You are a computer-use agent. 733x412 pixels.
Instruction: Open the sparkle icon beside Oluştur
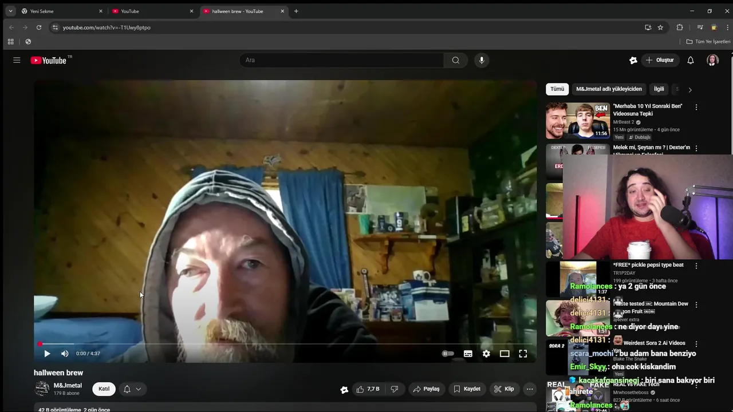(633, 60)
